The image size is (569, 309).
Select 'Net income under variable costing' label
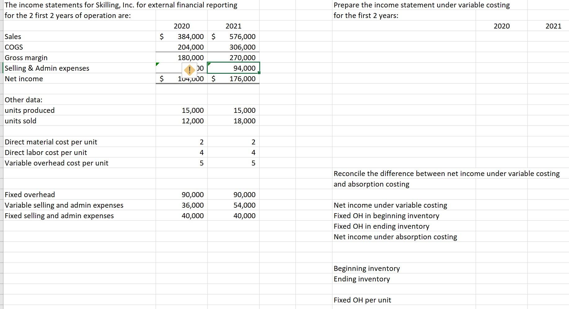point(390,205)
